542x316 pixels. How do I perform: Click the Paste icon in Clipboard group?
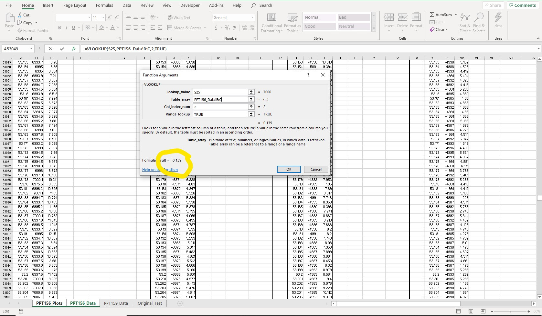(9, 18)
